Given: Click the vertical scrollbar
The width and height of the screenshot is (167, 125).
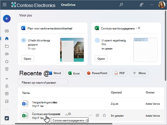Looking at the screenshot, I should [166, 46].
